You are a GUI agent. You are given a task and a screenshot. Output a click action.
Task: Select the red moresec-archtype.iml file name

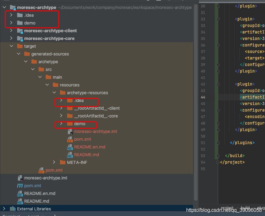click(x=96, y=131)
